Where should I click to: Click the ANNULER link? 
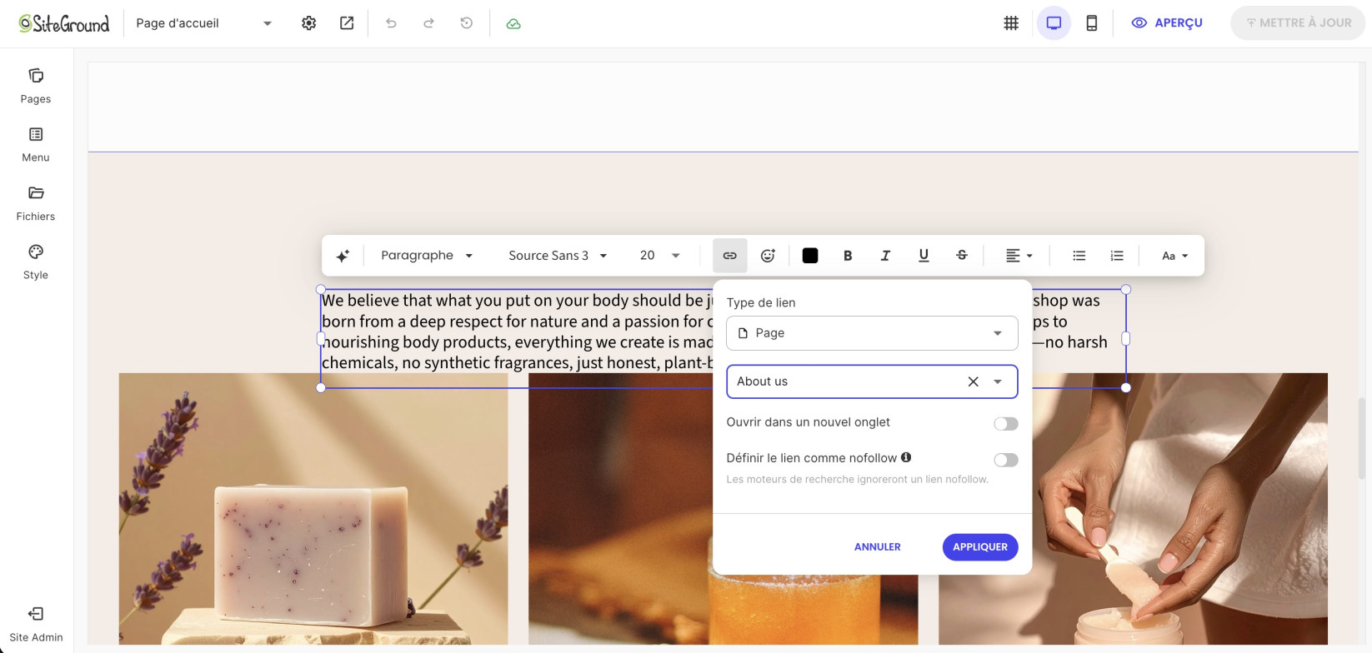877,547
